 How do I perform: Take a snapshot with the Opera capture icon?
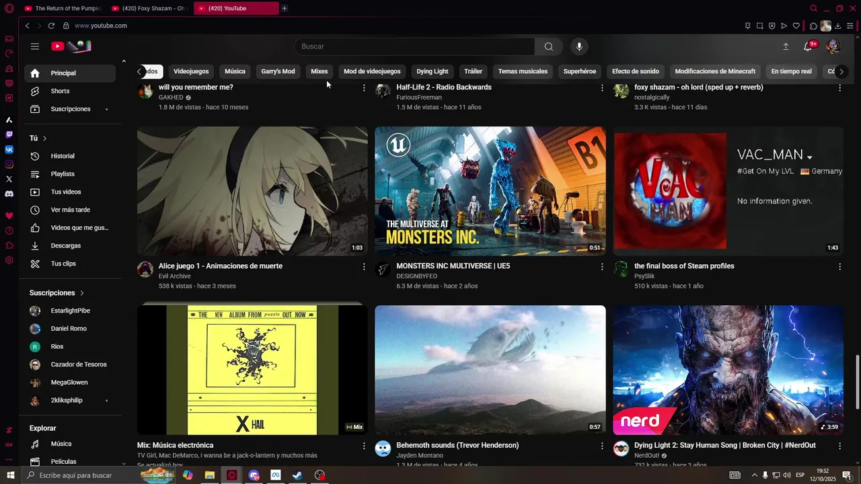coord(759,26)
